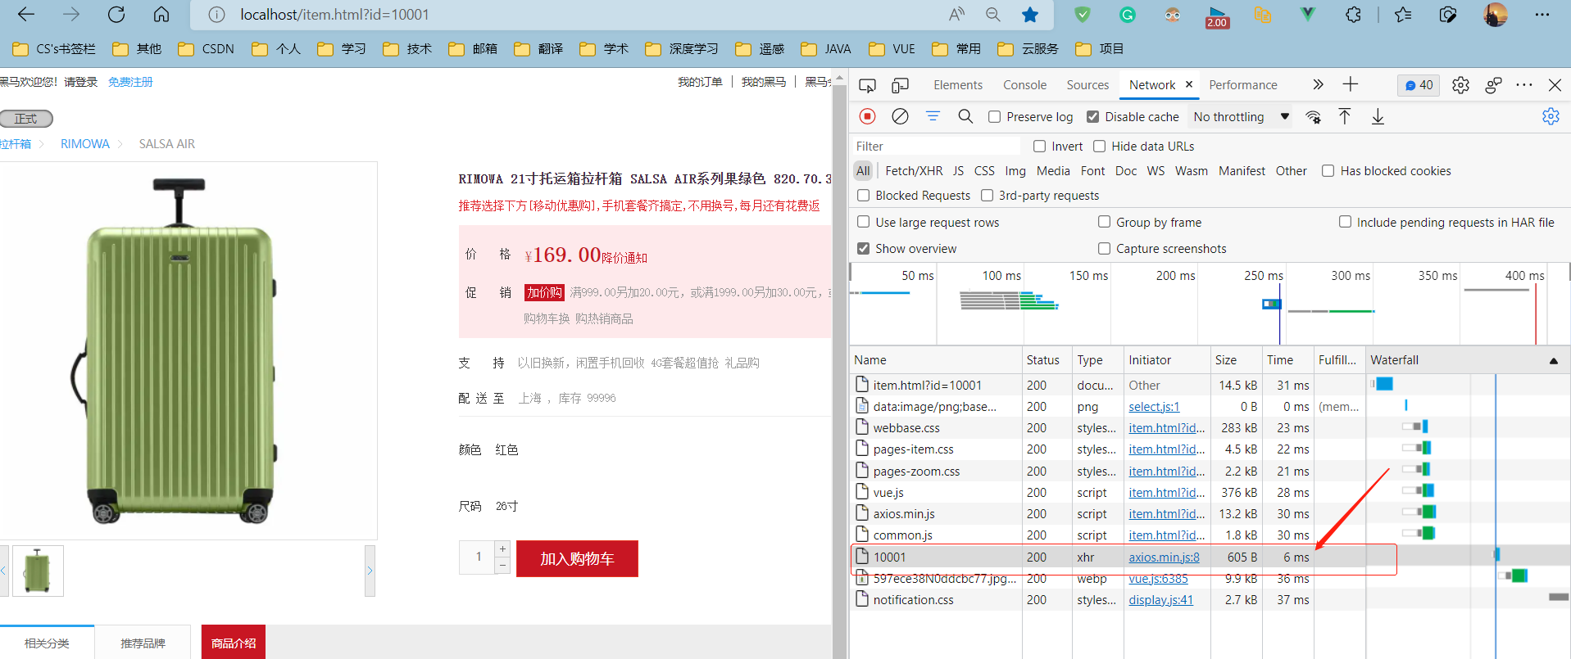This screenshot has height=659, width=1571.
Task: Open the zoom magnifier in address bar
Action: [x=993, y=15]
